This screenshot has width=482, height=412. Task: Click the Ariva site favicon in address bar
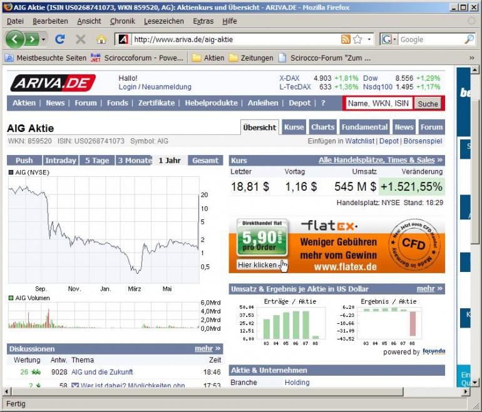[x=123, y=39]
